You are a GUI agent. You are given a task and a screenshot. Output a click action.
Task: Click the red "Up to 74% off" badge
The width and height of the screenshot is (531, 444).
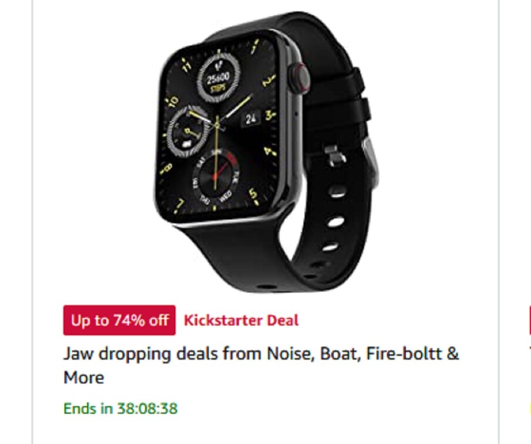(x=119, y=320)
